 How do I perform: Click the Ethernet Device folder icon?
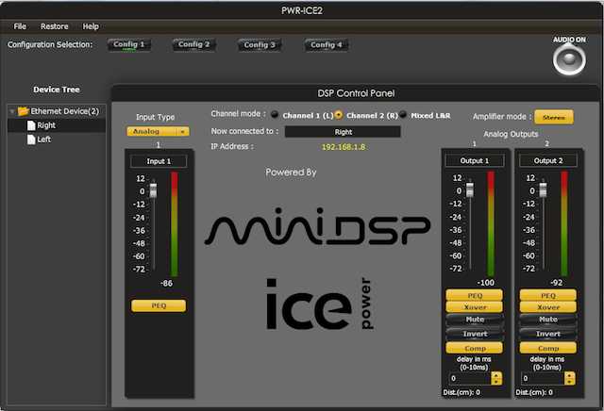click(24, 111)
